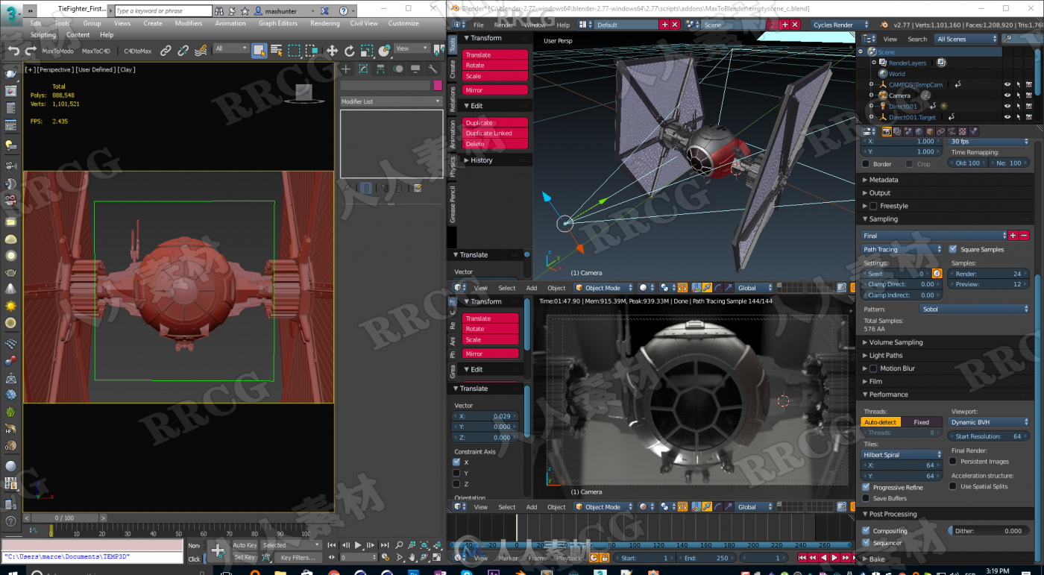The width and height of the screenshot is (1044, 575).
Task: Toggle visibility eye for Direct001 light
Action: coord(1007,107)
